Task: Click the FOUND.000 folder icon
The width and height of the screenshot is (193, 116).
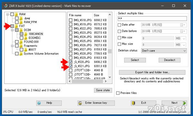Action: point(21,42)
